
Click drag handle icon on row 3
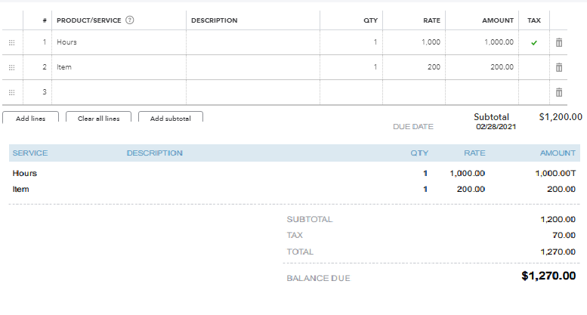pyautogui.click(x=11, y=92)
